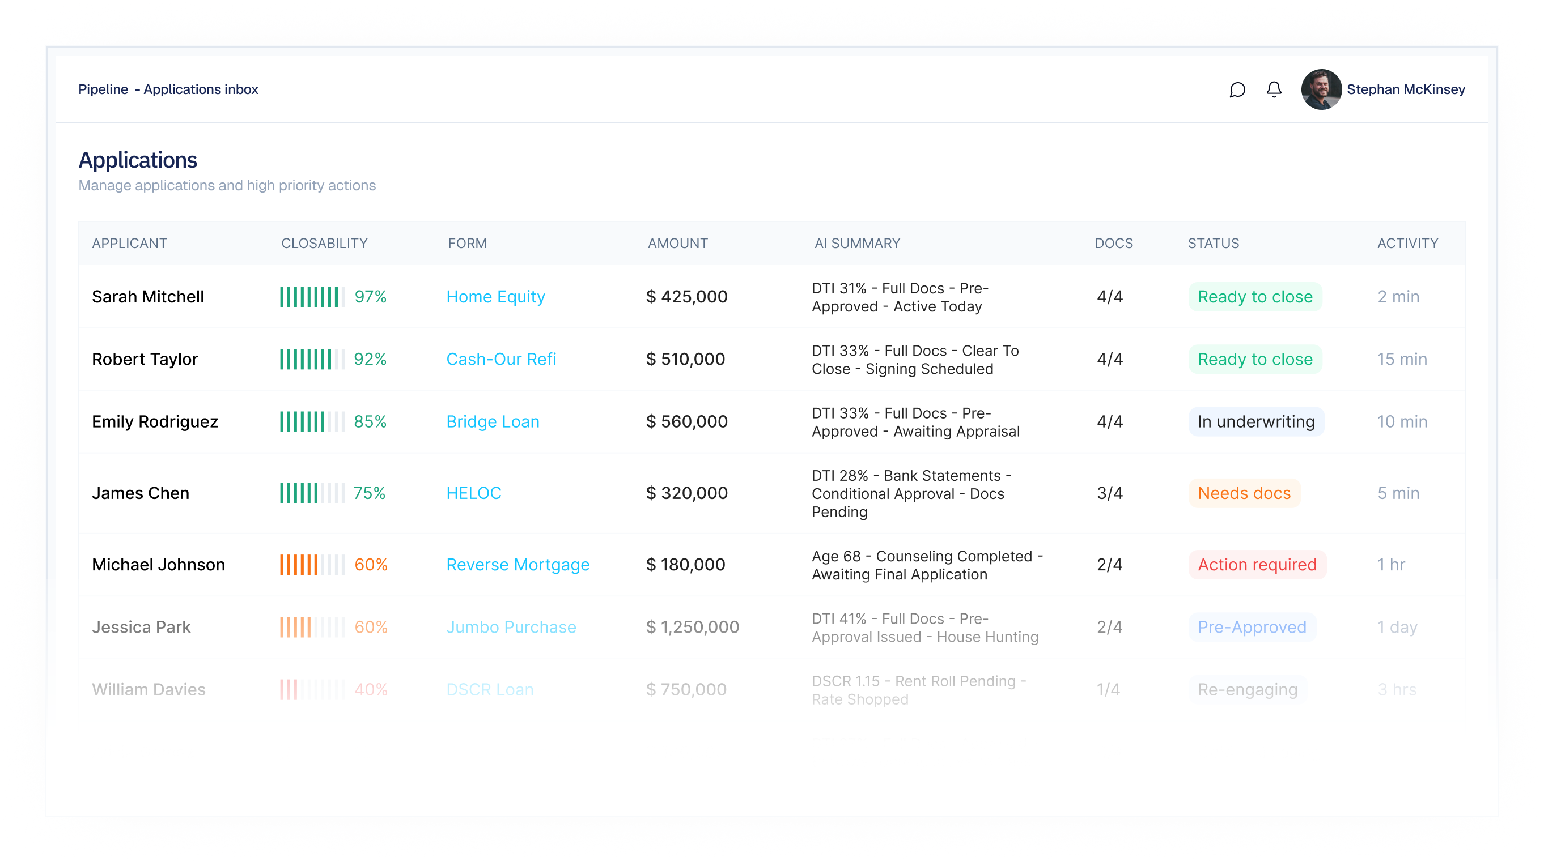Sort by the APPLICANT column header

pyautogui.click(x=129, y=243)
